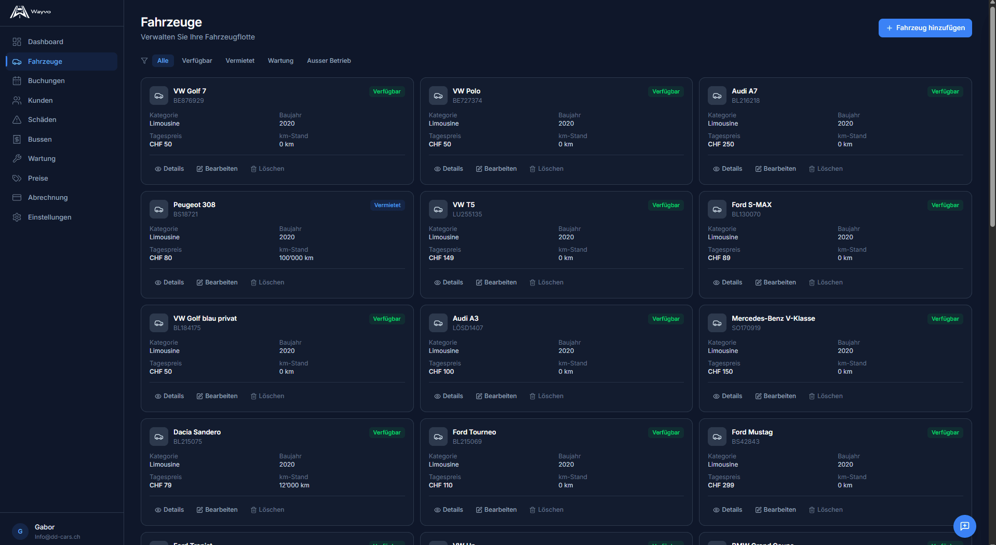Click the filter funnel icon

(144, 61)
